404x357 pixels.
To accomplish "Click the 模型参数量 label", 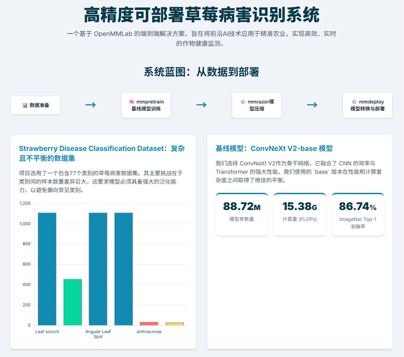I will 242,219.
